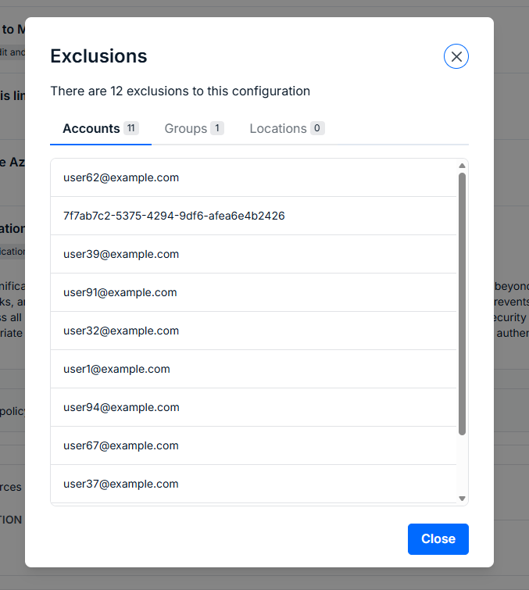The image size is (529, 590).
Task: Click user91@example.com in the list
Action: (254, 293)
